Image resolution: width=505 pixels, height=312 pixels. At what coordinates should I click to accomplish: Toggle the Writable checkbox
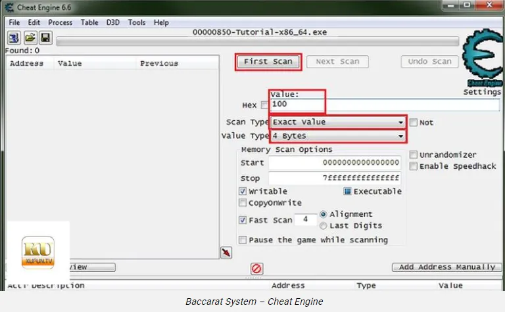point(243,191)
